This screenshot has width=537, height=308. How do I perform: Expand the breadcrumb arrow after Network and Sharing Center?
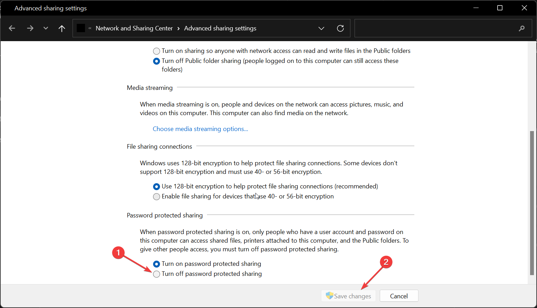coord(178,28)
